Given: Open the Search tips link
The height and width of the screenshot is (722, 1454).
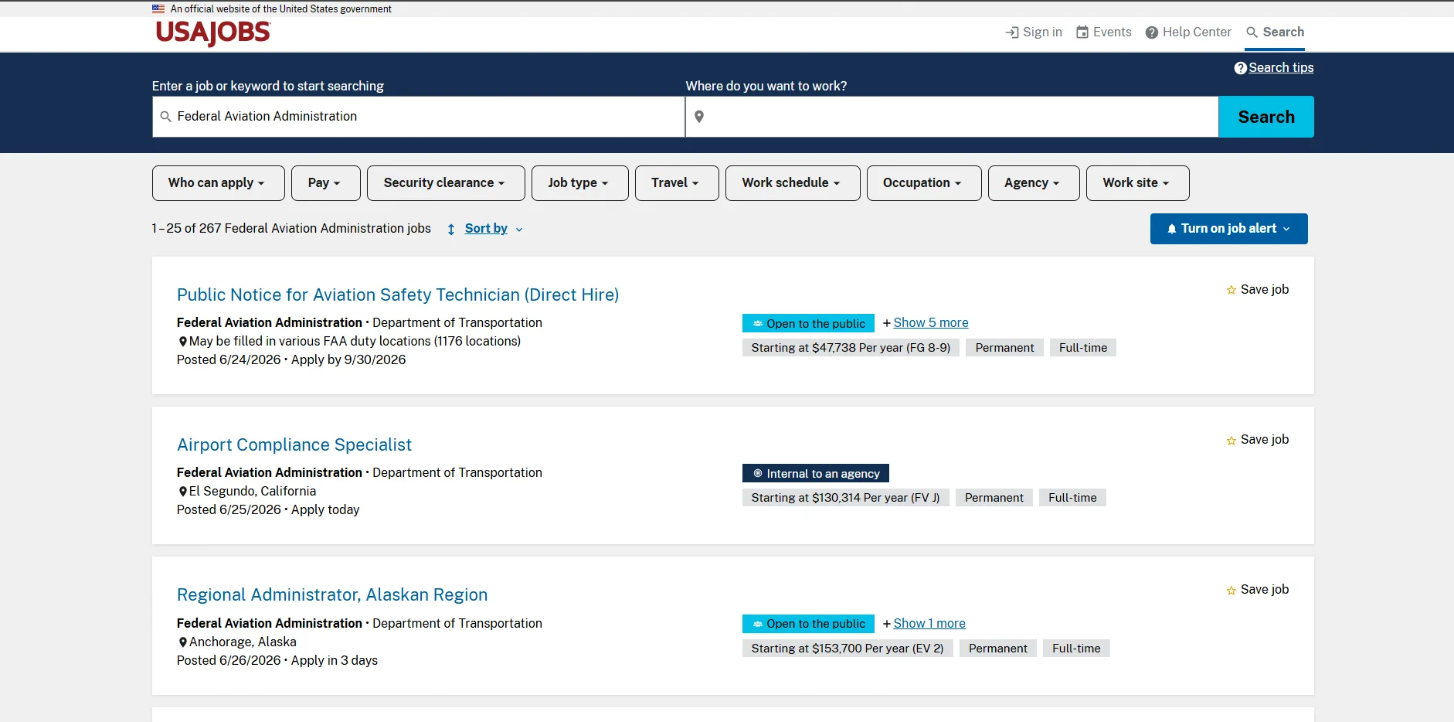Looking at the screenshot, I should point(1281,68).
